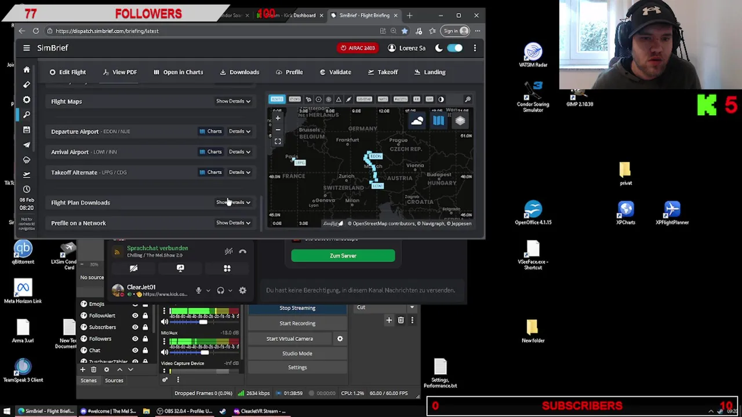Expand Prefile on a Network details
742x417 pixels.
click(233, 222)
